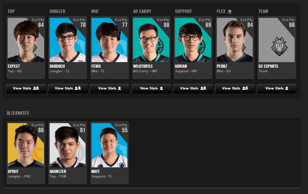This screenshot has width=308, height=194.
Task: Select the Spirit alternate jungler card
Action: (x=26, y=153)
